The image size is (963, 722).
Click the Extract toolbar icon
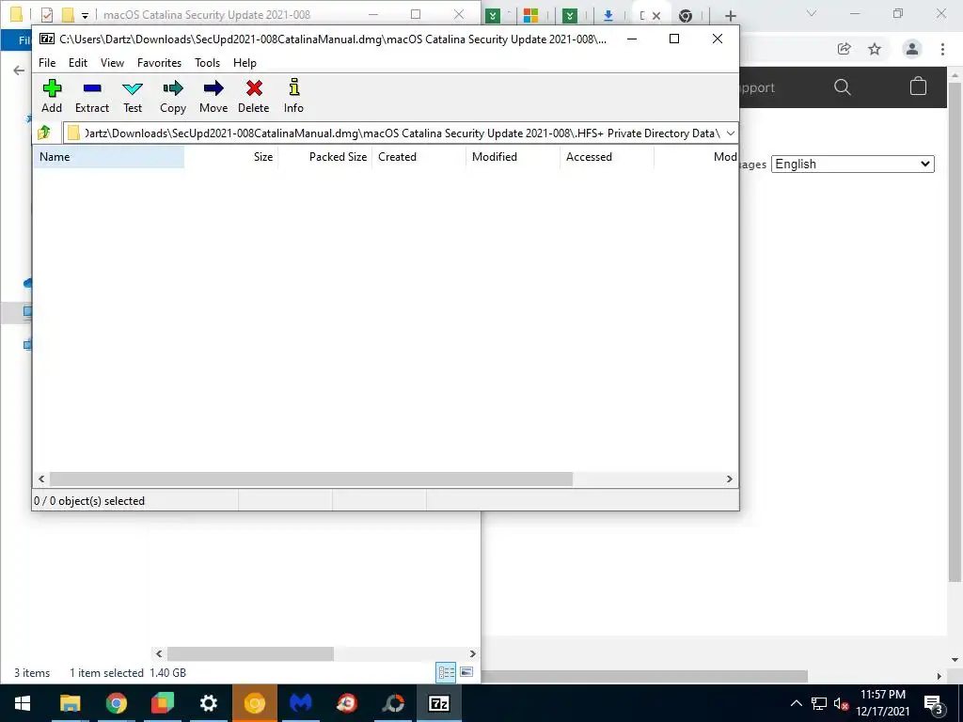click(92, 96)
